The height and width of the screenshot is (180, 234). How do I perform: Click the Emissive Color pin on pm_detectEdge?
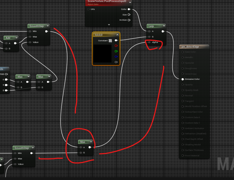click(x=183, y=79)
